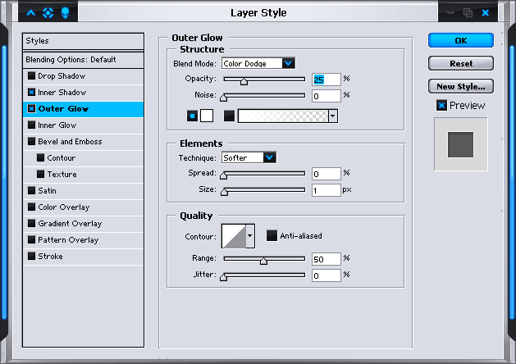Select the Bevel and Emboss label
This screenshot has width=516, height=364.
[70, 141]
